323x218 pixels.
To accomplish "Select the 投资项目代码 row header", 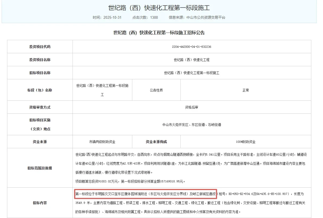I will click(x=40, y=46).
